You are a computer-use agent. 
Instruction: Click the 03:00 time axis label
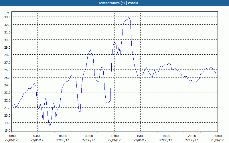[37, 136]
